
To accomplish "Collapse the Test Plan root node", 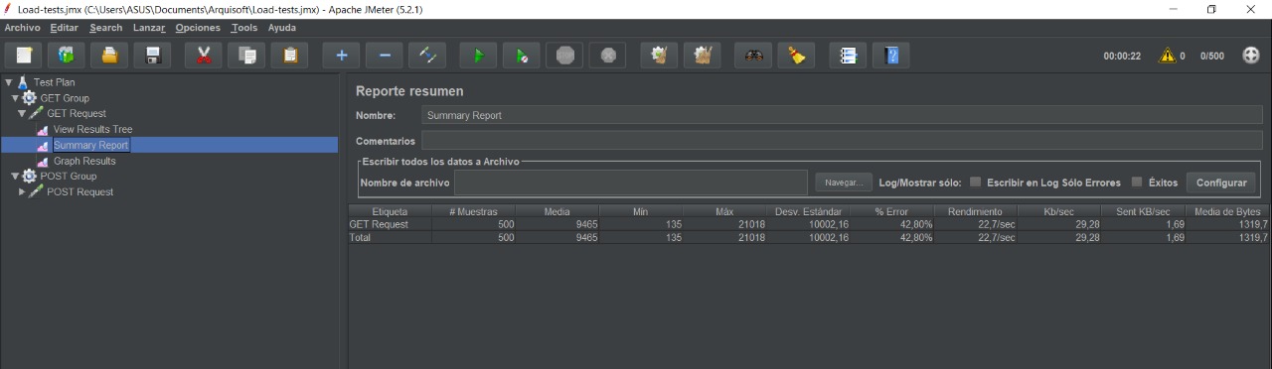I will pos(8,82).
